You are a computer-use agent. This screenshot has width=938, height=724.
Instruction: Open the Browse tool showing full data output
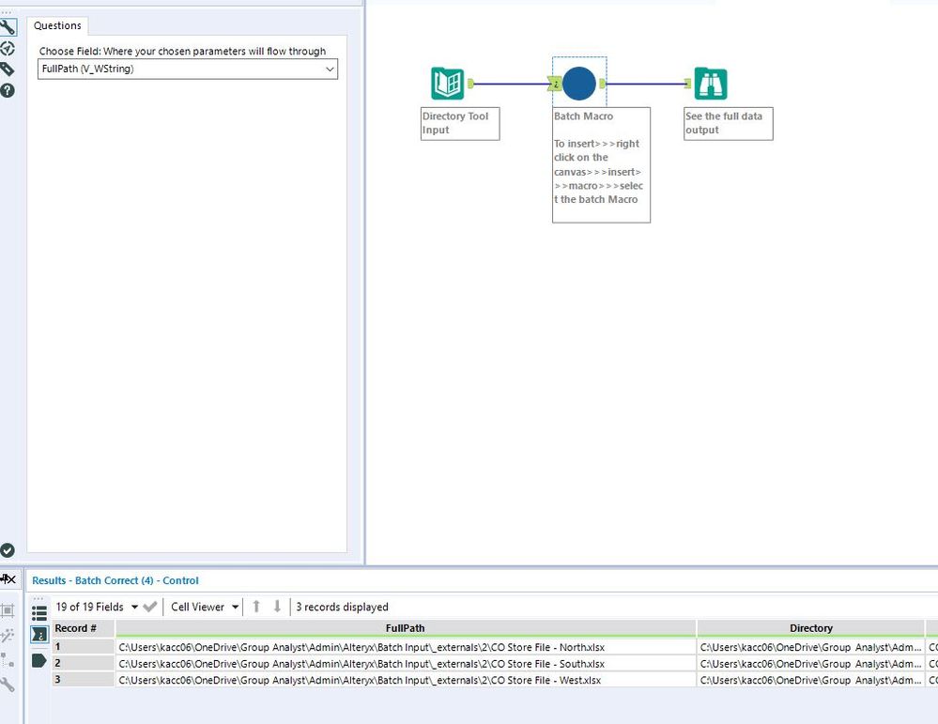[710, 83]
